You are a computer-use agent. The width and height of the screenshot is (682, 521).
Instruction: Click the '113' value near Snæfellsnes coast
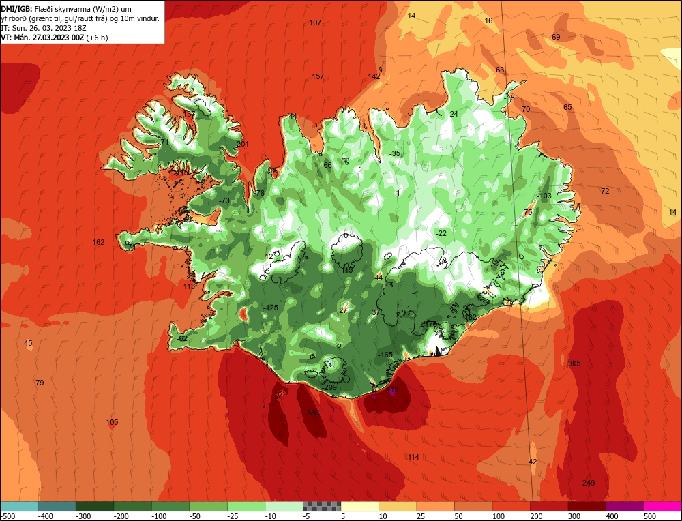tap(189, 286)
